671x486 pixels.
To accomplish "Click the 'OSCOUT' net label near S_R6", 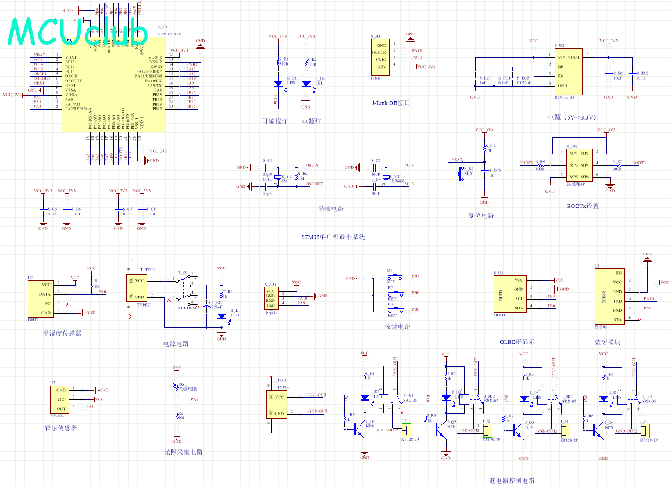I will 314,184.
